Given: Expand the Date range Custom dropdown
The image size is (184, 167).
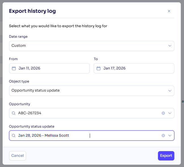Looking at the screenshot, I should click(x=170, y=46).
